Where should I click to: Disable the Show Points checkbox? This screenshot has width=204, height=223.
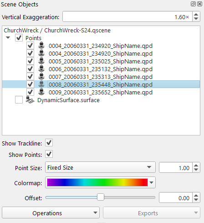click(x=49, y=154)
